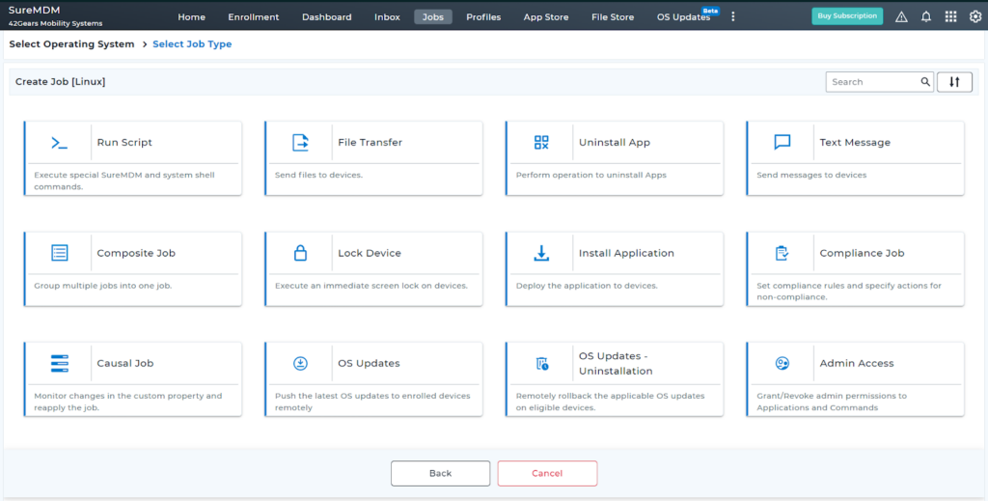Select the Run Script job title
This screenshot has height=501, width=988.
coord(124,143)
